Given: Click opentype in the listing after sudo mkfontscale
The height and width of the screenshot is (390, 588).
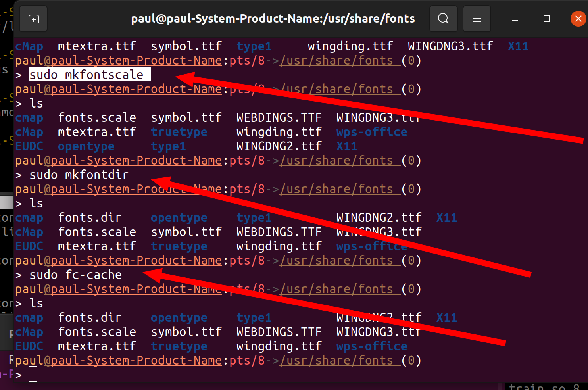Looking at the screenshot, I should point(86,146).
